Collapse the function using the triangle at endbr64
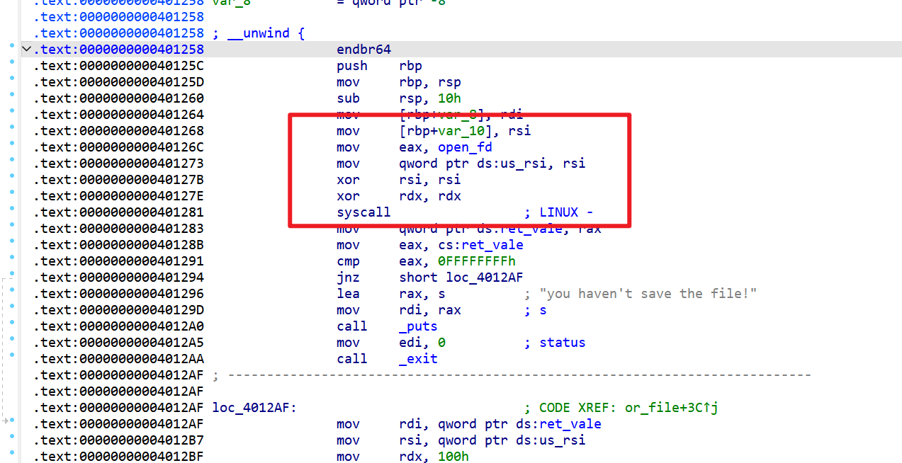The image size is (902, 463). point(26,49)
